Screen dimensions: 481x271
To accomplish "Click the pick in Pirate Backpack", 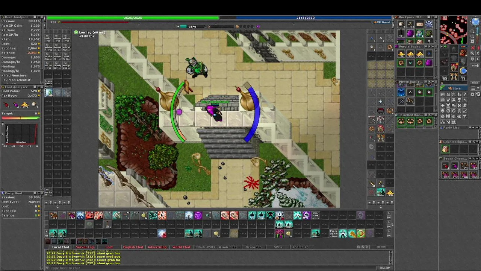I will [401, 101].
